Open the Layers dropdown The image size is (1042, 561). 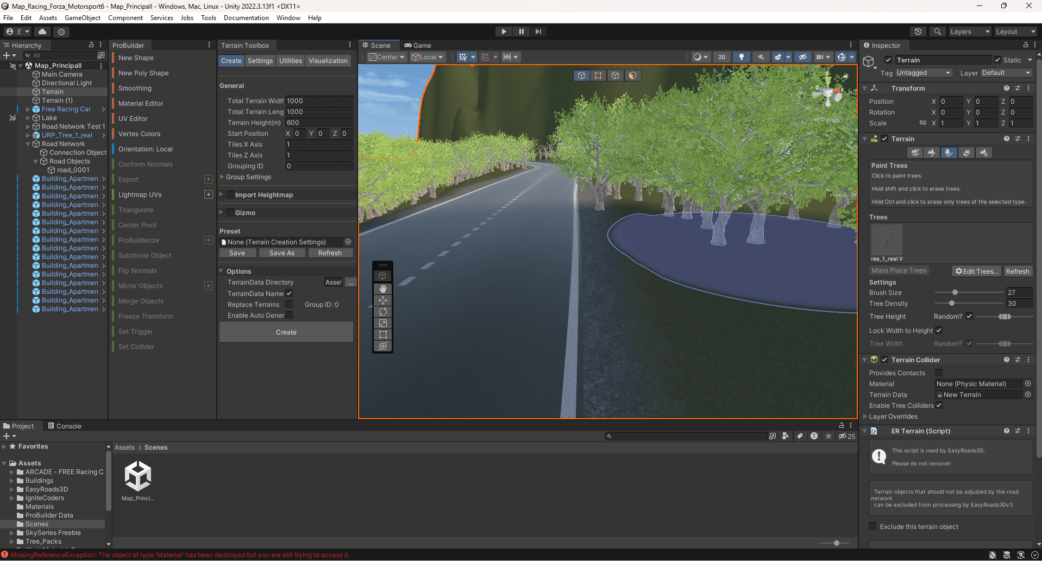[x=969, y=31]
